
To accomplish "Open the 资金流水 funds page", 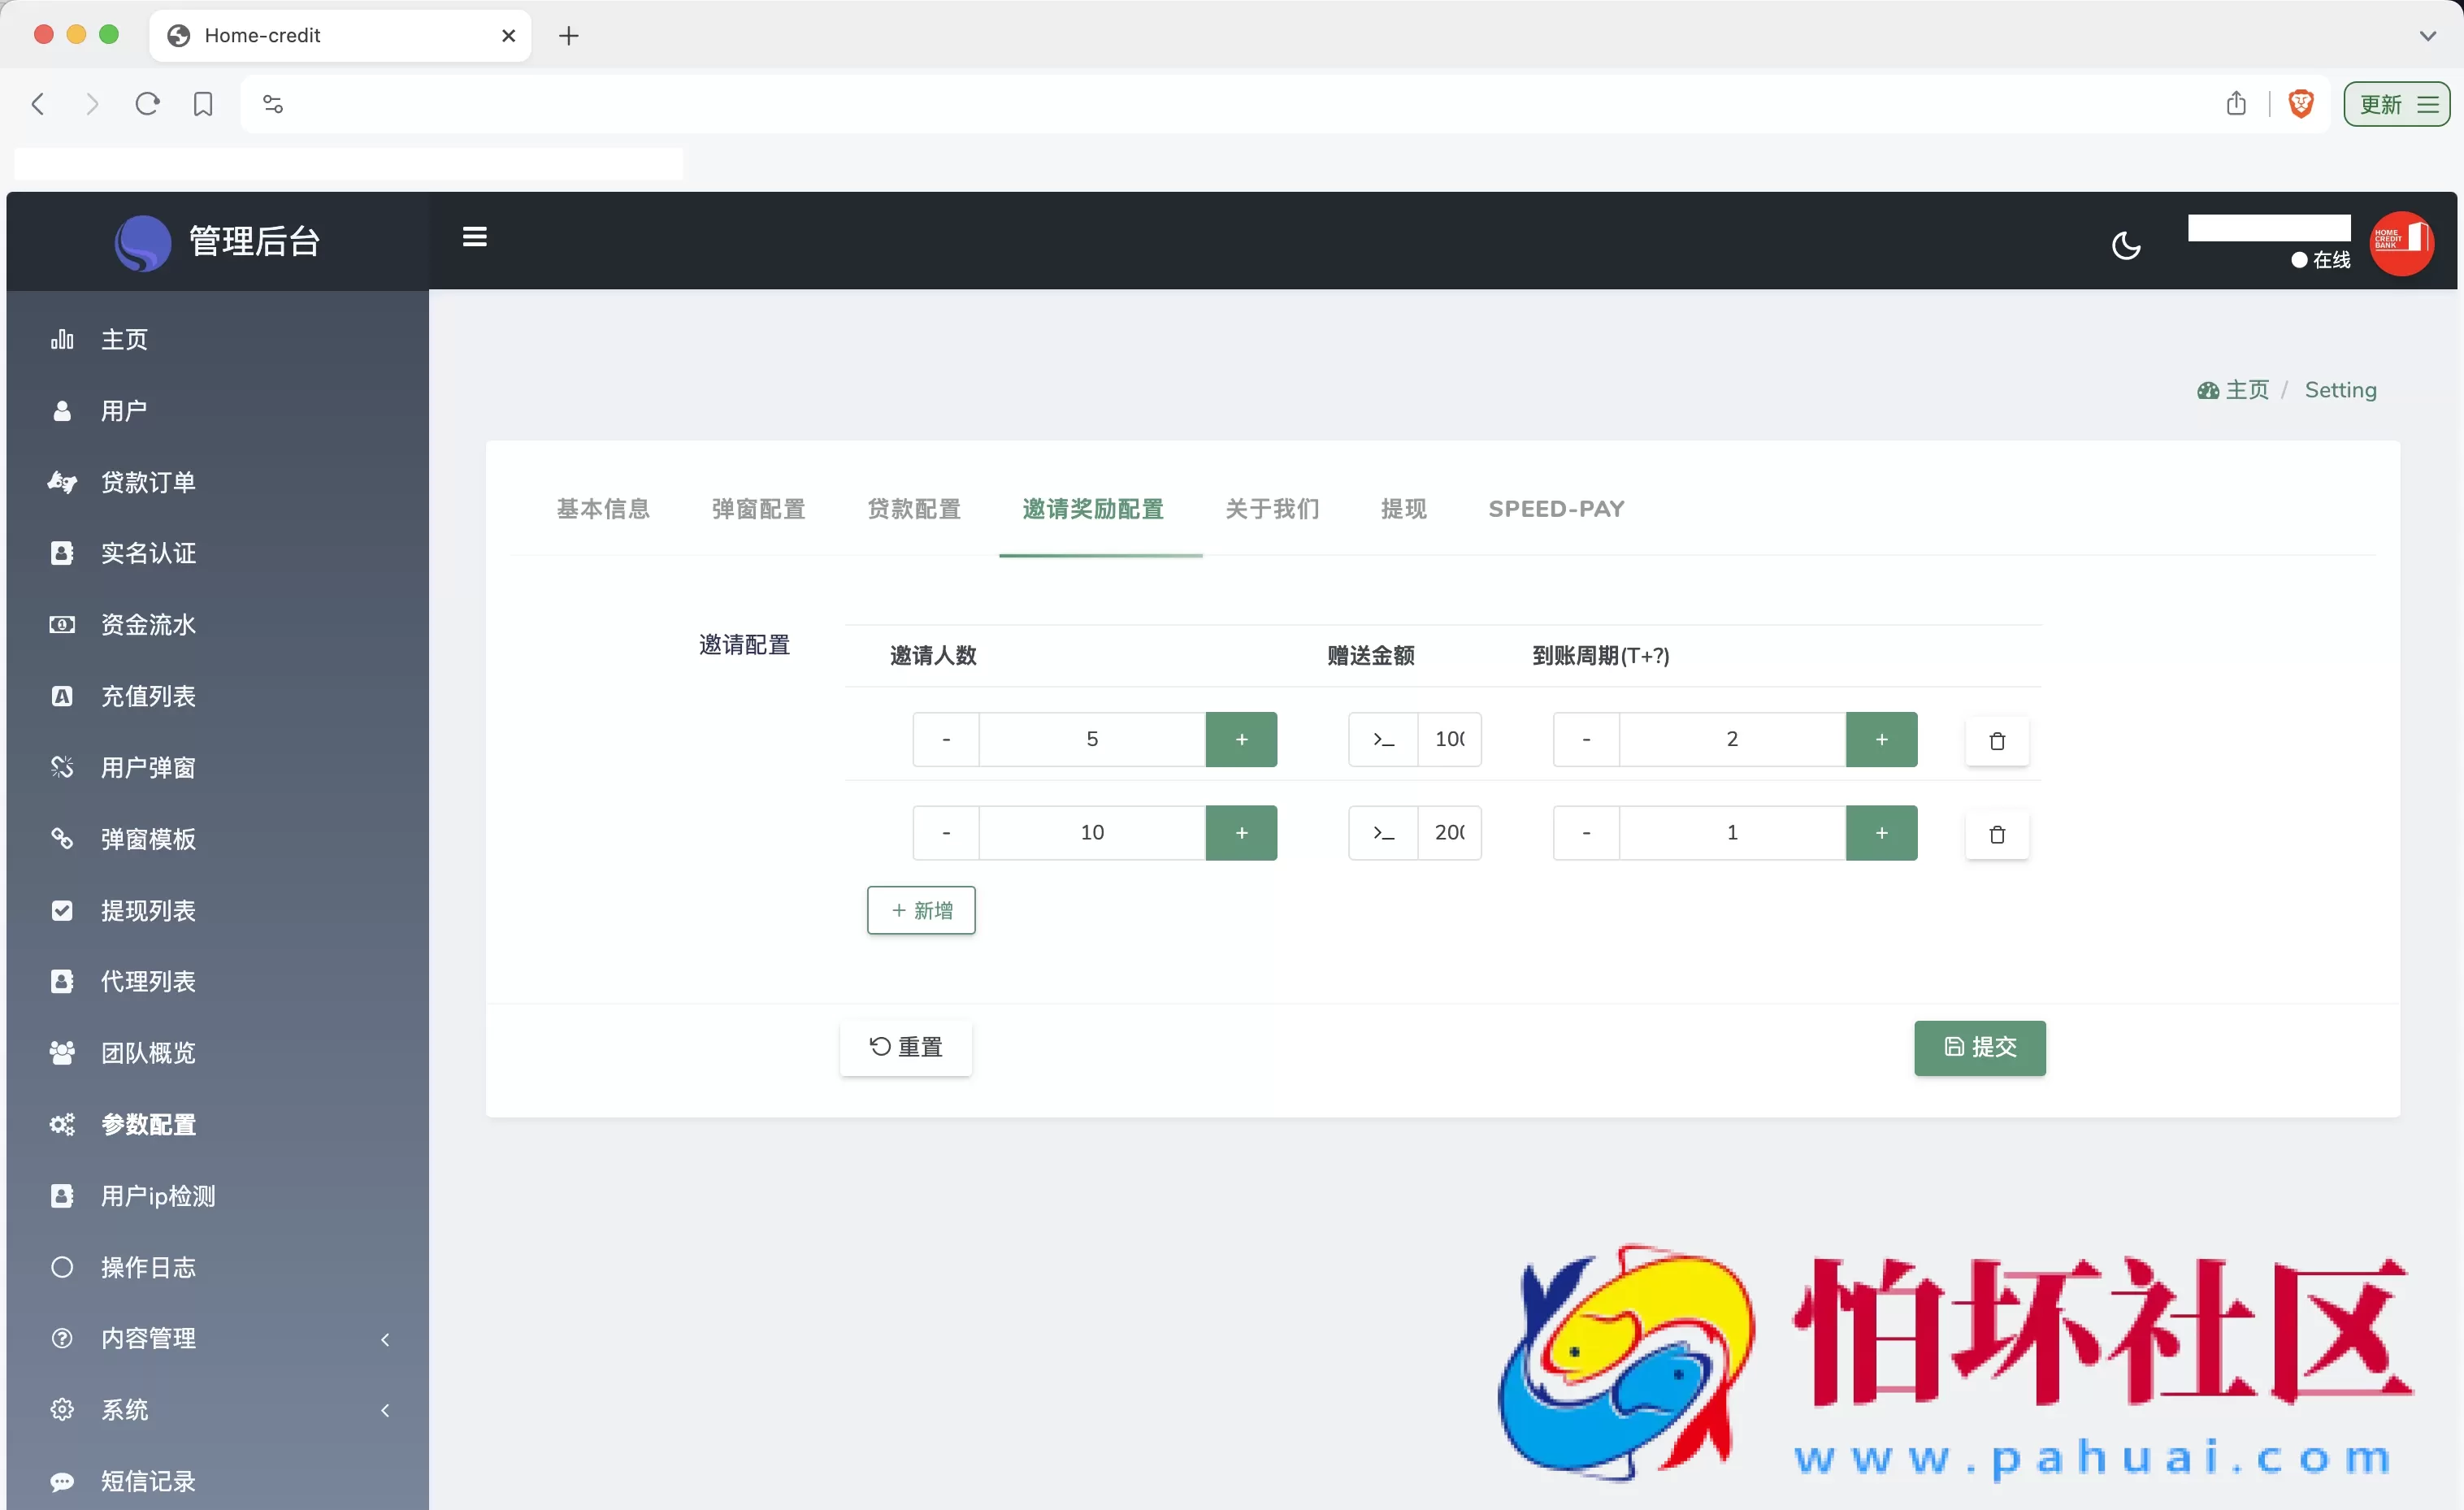I will (147, 624).
